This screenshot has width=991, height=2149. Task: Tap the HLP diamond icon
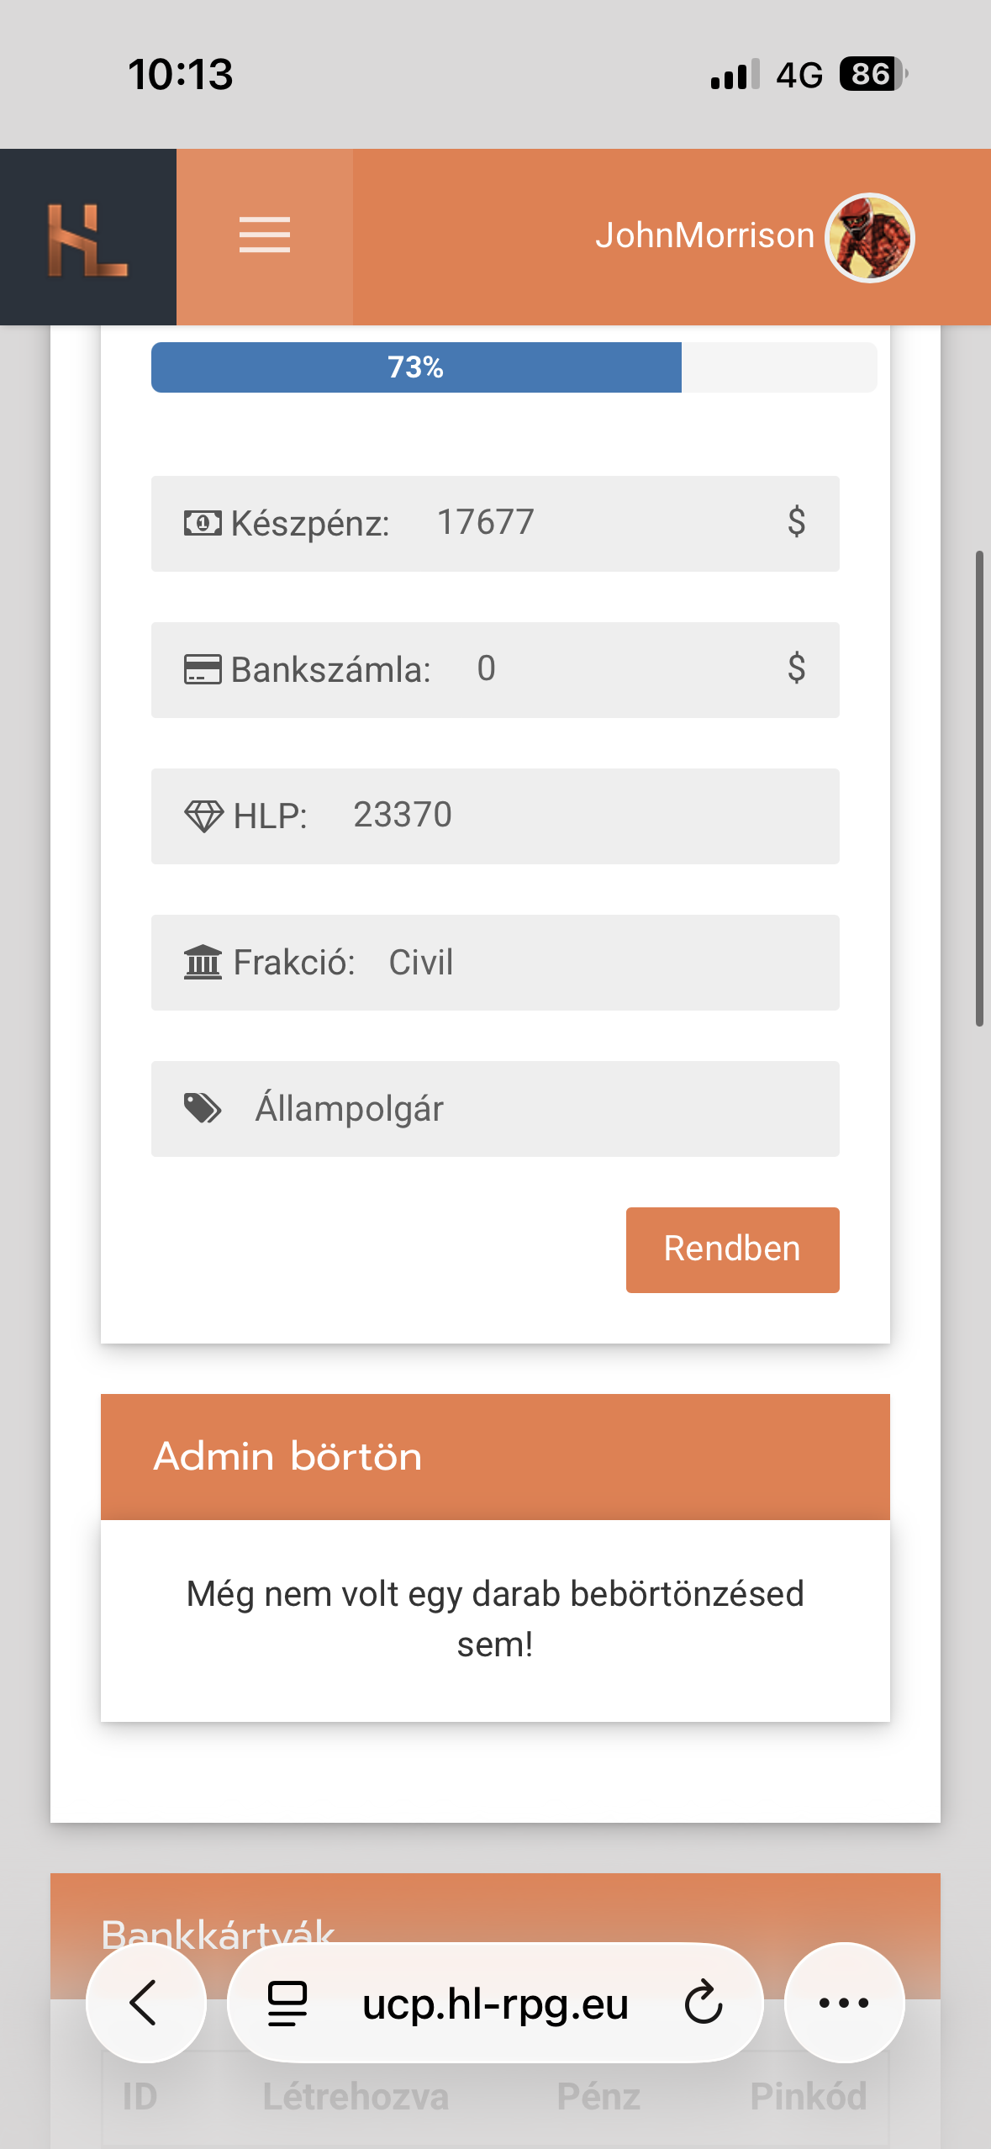pos(203,816)
